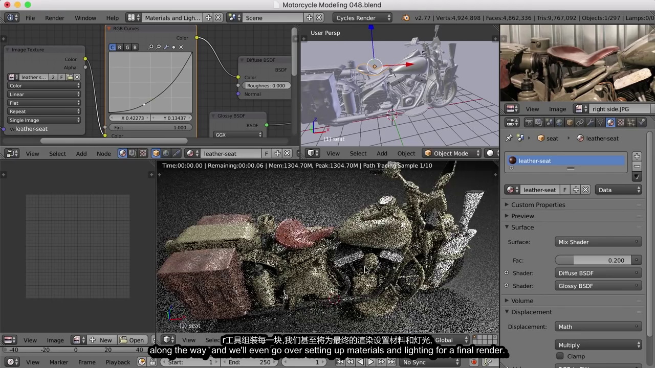This screenshot has height=368, width=655.
Task: Remove the material slot with minus button
Action: 637,166
